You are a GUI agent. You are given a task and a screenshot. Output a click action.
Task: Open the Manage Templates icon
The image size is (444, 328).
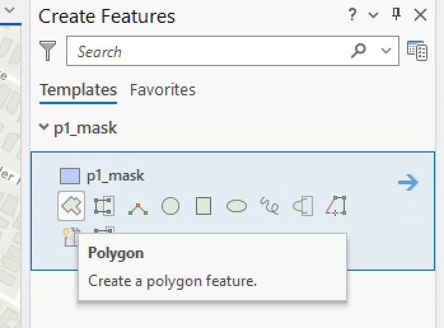tap(417, 51)
